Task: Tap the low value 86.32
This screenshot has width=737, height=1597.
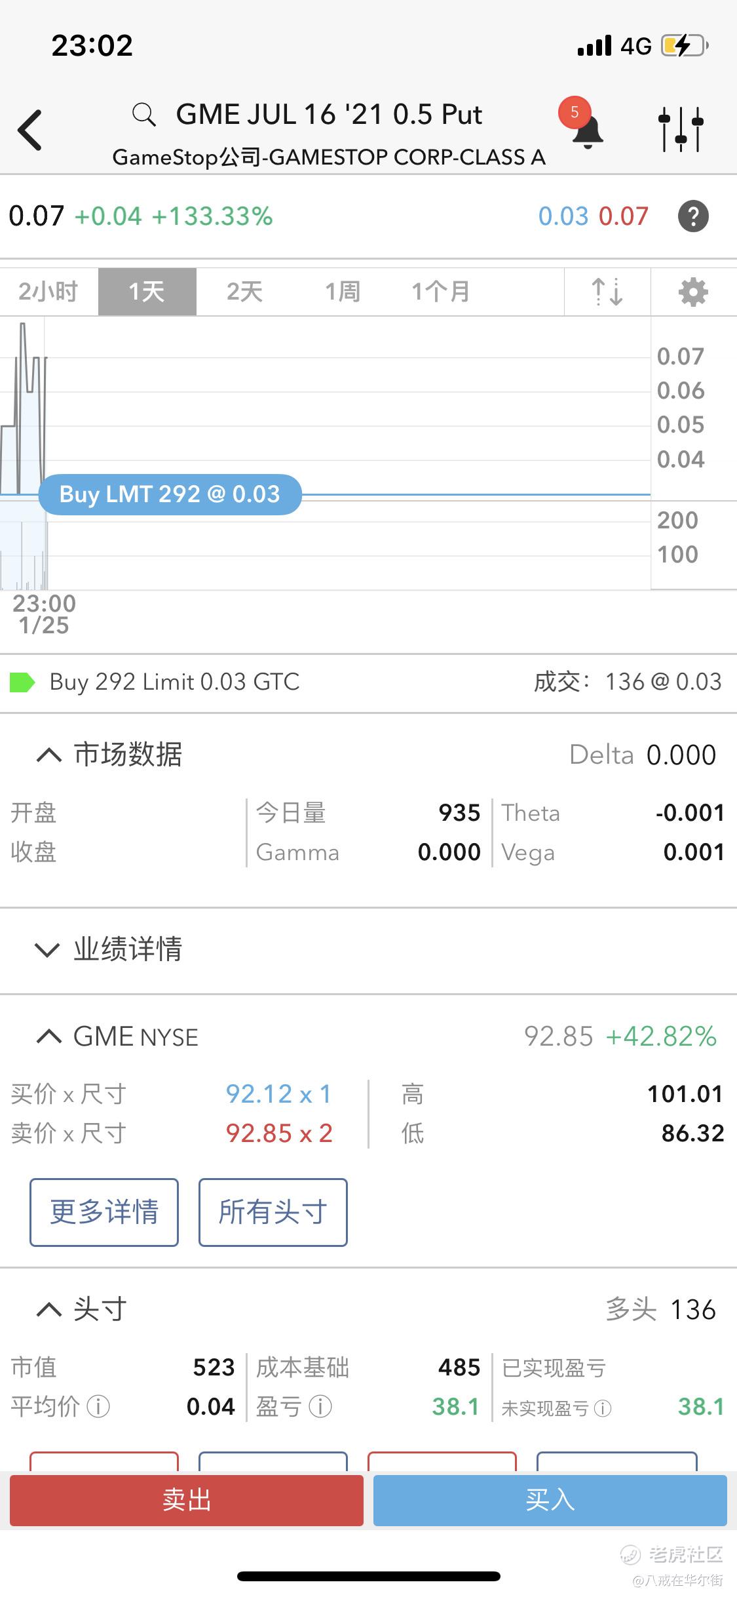Action: point(692,1134)
